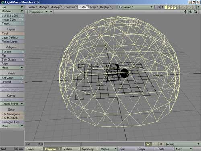Select layer 3 button
This screenshot has width=201, height=151.
pyautogui.click(x=172, y=7)
